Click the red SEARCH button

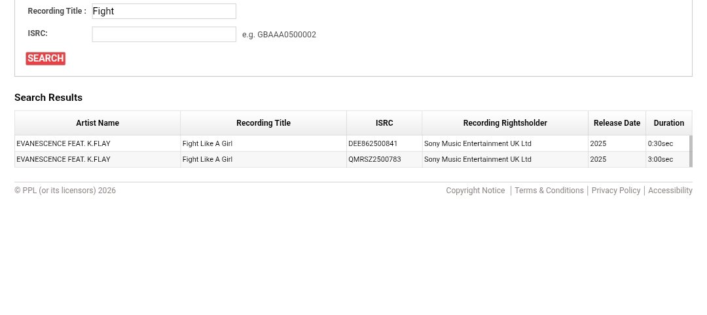point(46,59)
